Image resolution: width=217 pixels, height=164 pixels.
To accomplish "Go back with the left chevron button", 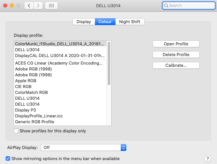I will point(29,6).
